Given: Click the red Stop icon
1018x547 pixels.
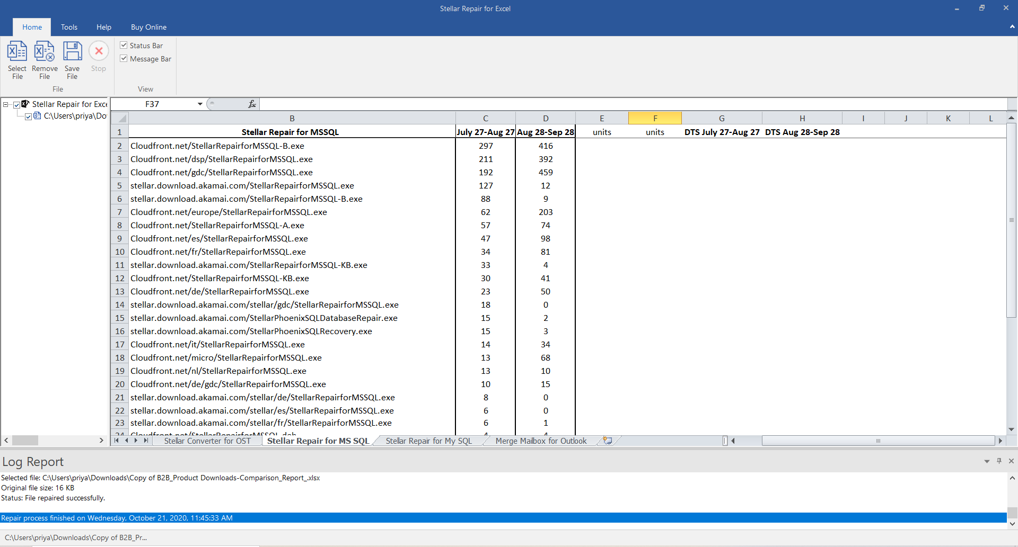Looking at the screenshot, I should (99, 51).
